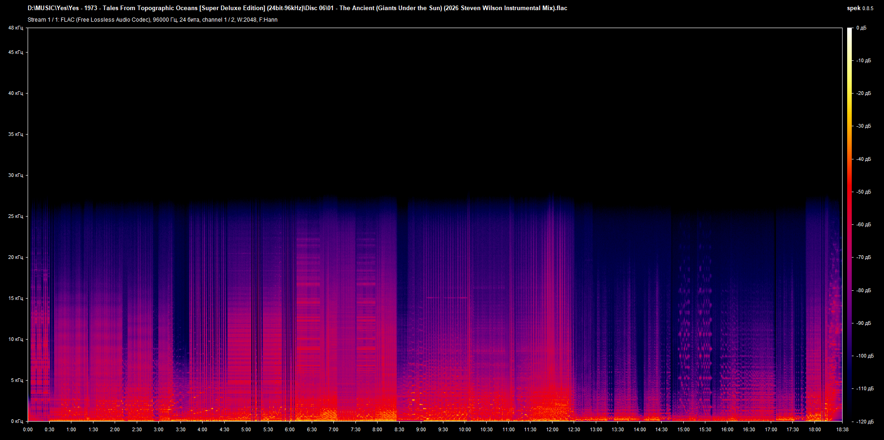Click the '6:00' time axis label
This screenshot has width=884, height=440.
click(290, 430)
